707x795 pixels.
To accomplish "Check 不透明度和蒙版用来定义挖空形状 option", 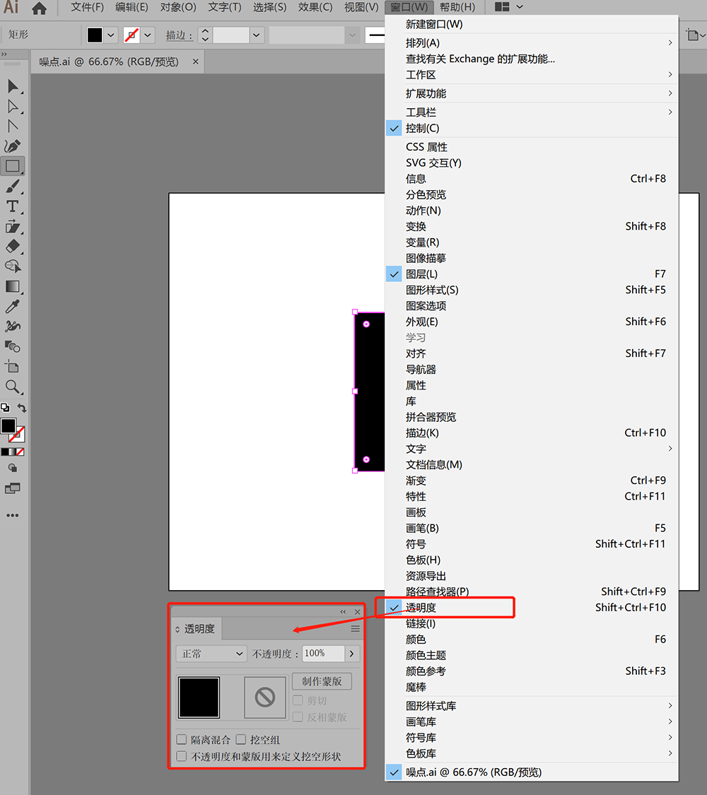I will click(x=182, y=756).
